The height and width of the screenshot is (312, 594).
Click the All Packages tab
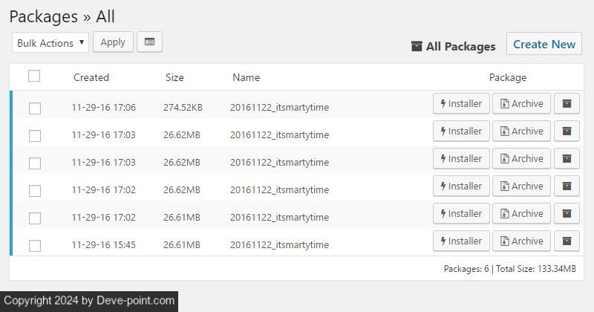(454, 47)
